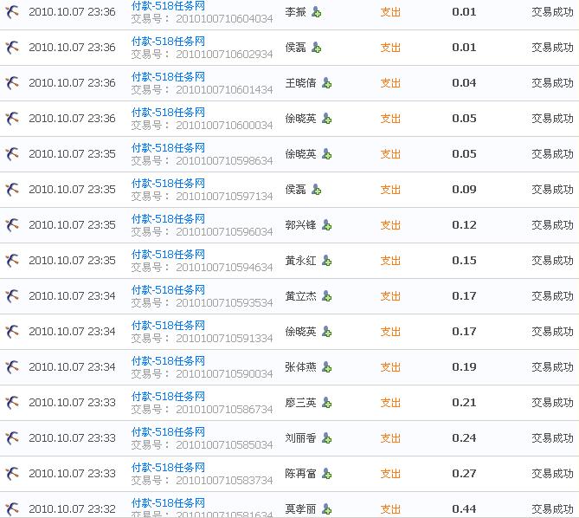Click add-contact icon next to 黄永红
Screen dimensions: 579x518
click(x=327, y=261)
